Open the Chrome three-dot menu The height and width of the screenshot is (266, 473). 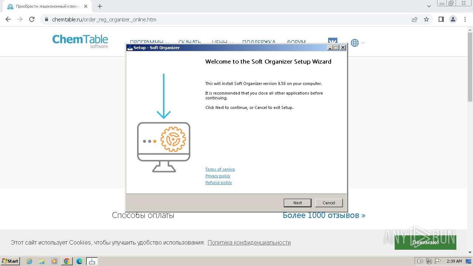point(465,19)
